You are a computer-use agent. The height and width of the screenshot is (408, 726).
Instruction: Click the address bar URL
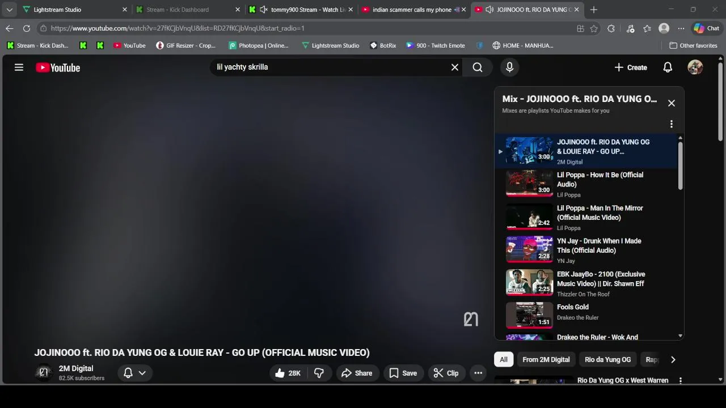click(x=178, y=28)
